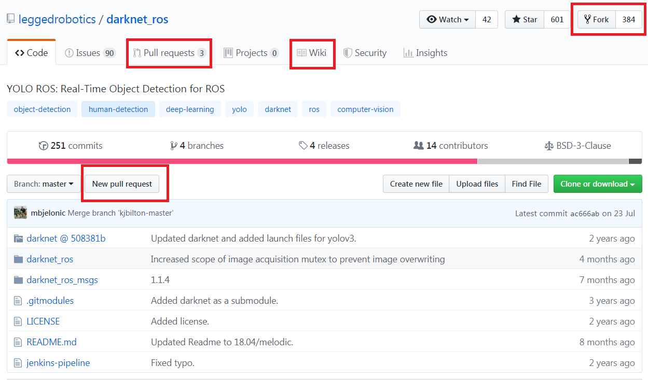This screenshot has height=380, width=648.
Task: Open the mbjelonic author link
Action: coord(48,213)
